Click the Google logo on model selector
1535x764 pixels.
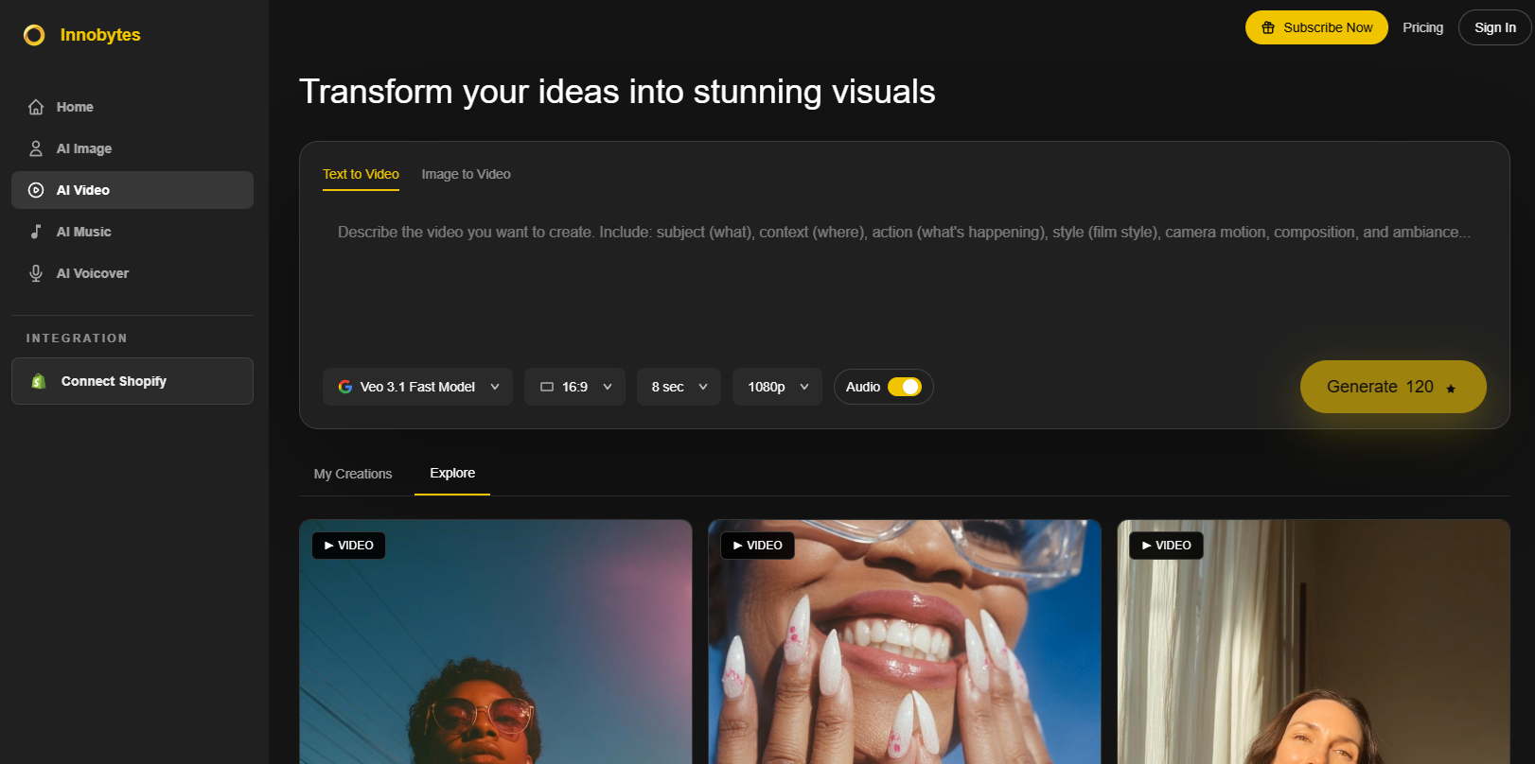tap(345, 387)
